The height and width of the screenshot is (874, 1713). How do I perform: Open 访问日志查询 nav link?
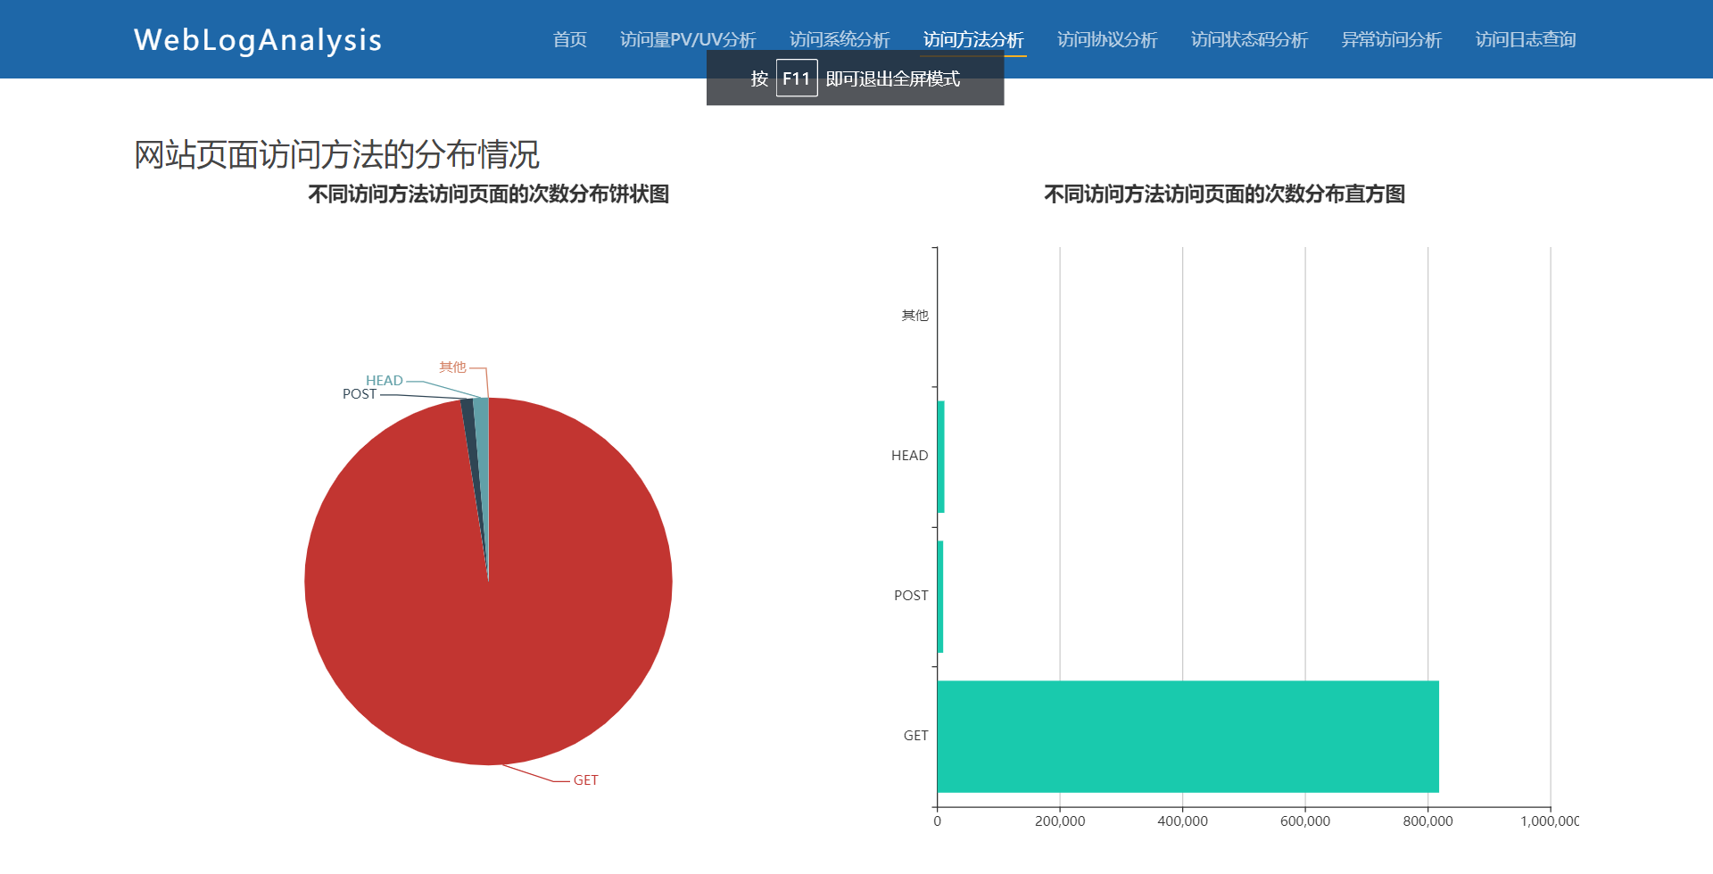(1526, 39)
